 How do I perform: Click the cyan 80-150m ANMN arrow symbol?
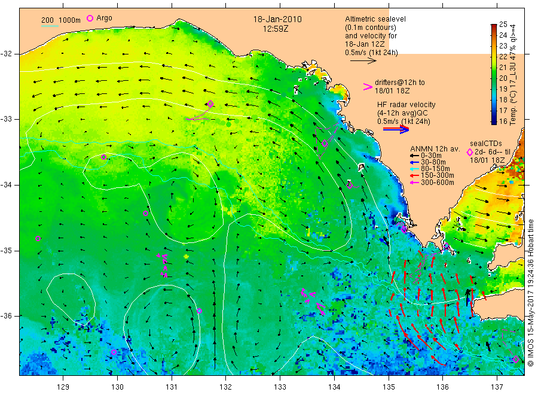point(414,169)
